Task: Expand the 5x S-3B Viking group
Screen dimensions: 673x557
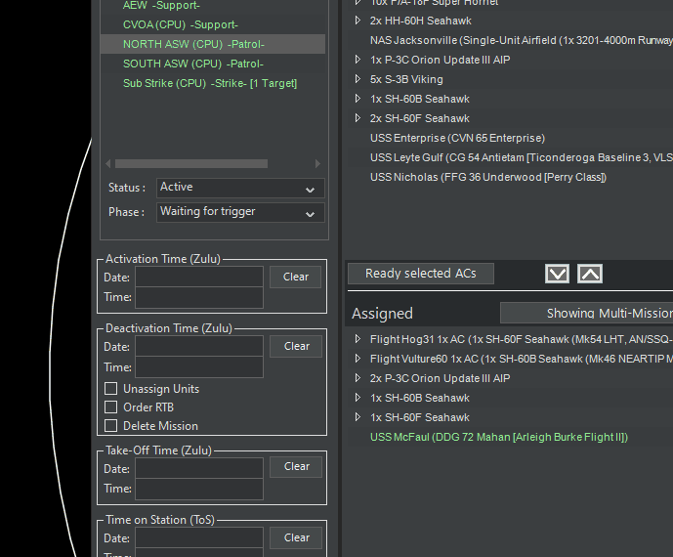Action: point(358,79)
